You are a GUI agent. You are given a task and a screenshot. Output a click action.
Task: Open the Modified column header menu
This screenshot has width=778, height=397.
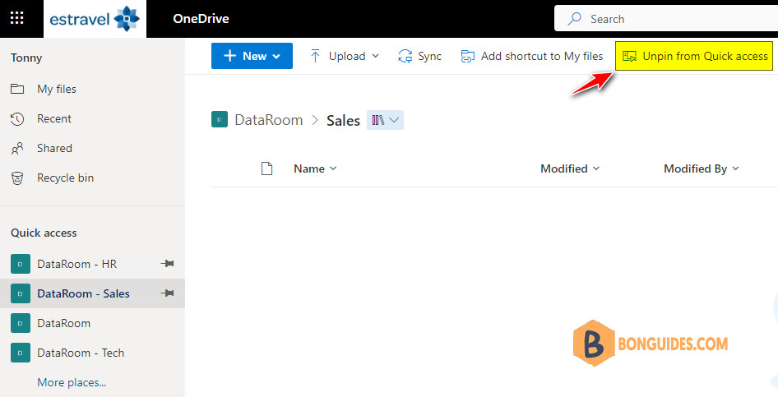(570, 168)
